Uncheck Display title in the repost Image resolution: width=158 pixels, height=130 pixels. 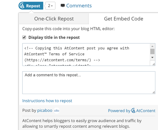click(x=24, y=37)
